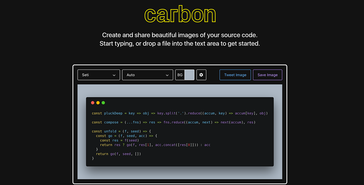364x185 pixels.
Task: Click the carbon logo at the top
Action: 180,14
